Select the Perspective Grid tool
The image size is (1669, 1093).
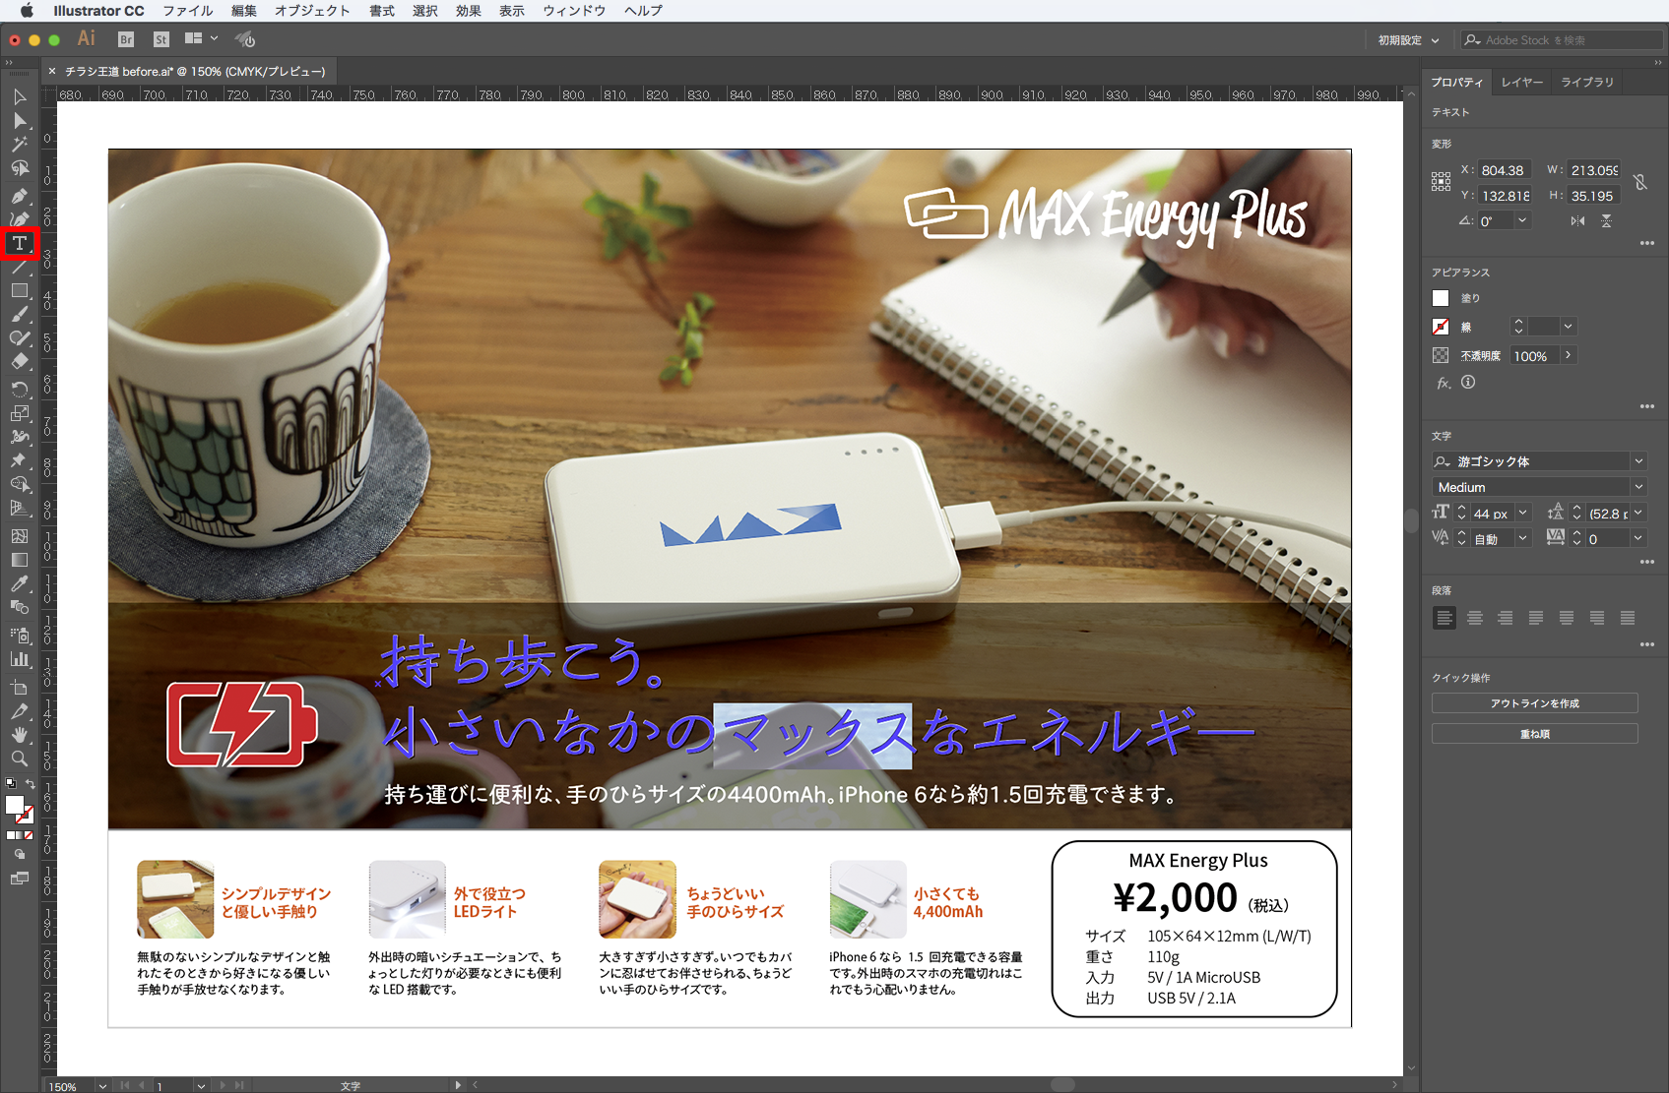point(20,509)
